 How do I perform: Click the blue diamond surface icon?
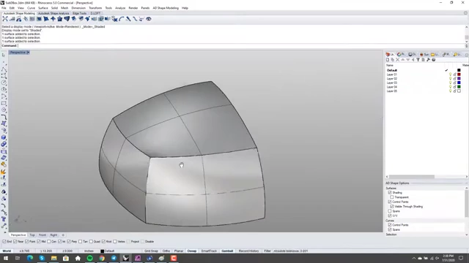(x=53, y=19)
